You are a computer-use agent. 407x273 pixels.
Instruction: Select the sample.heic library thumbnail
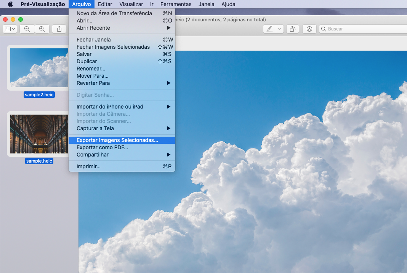tap(39, 134)
